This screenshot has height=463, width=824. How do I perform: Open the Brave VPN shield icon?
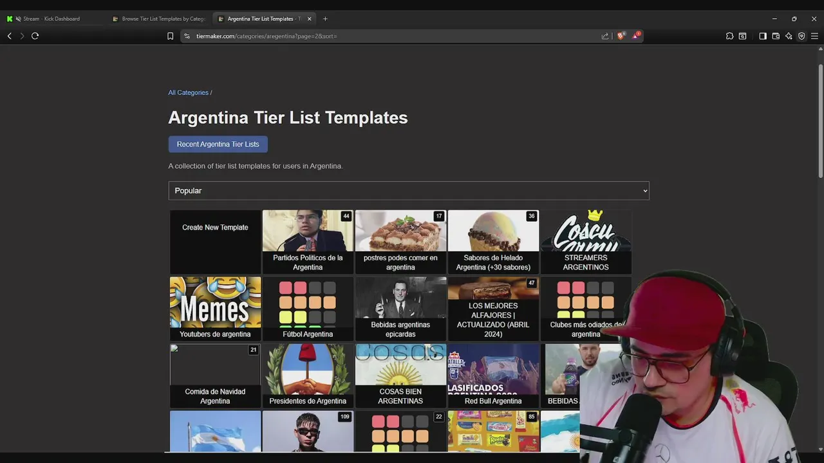pyautogui.click(x=801, y=36)
